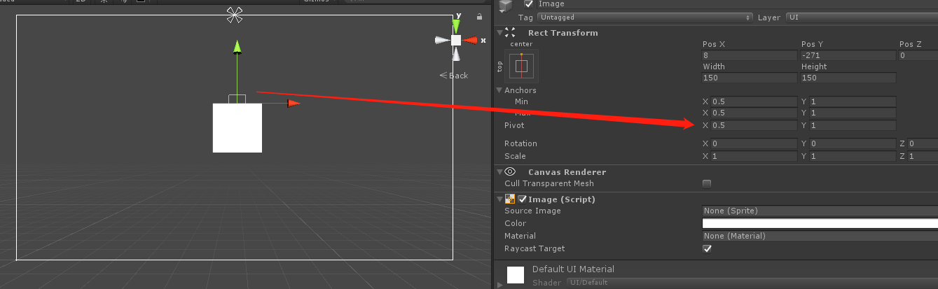Click the Pivot Y field
The width and height of the screenshot is (938, 289).
coord(853,126)
